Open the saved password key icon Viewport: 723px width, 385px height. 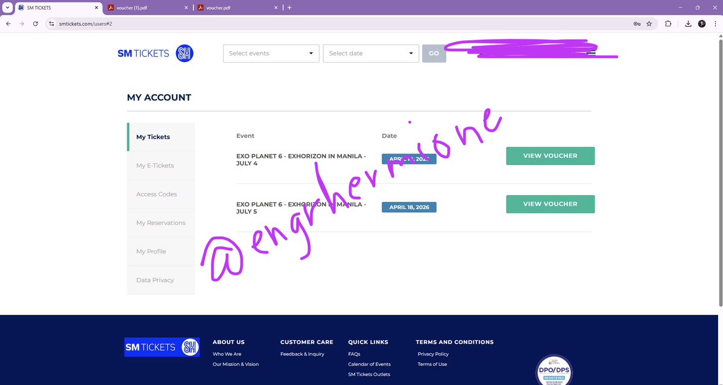(637, 23)
